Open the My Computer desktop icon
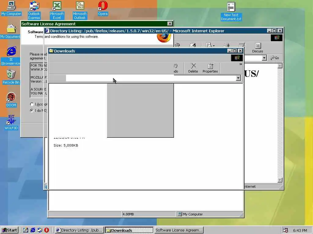Image resolution: width=313 pixels, height=234 pixels. coord(11,8)
